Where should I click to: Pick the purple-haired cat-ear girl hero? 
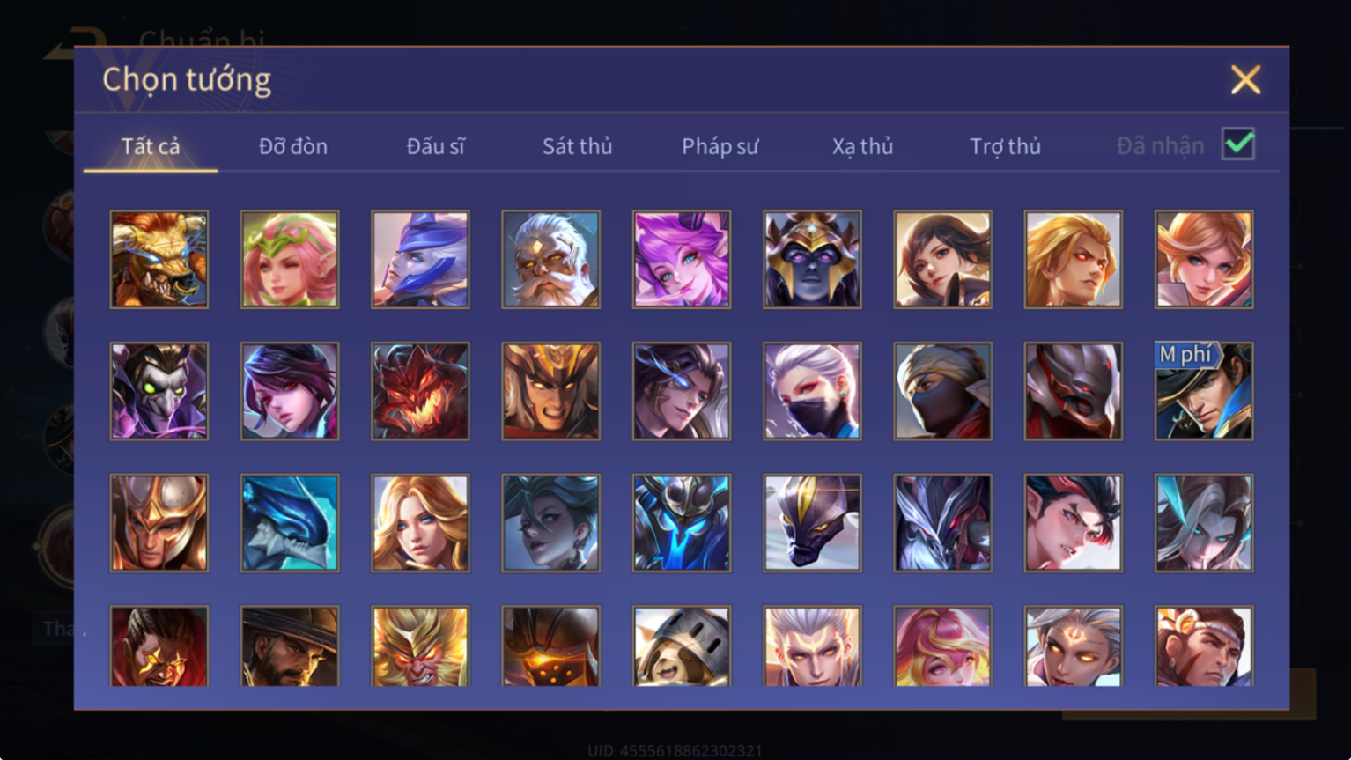pyautogui.click(x=682, y=259)
